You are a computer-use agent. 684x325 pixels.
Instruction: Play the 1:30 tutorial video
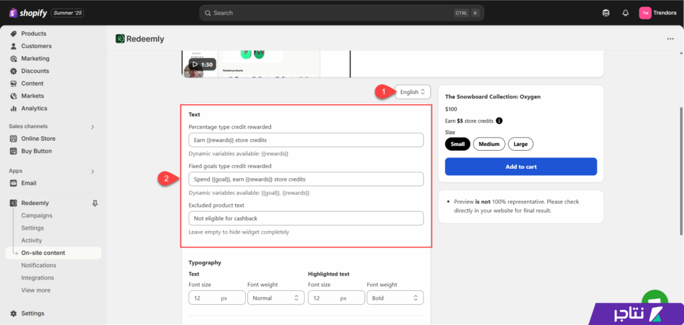click(x=202, y=65)
